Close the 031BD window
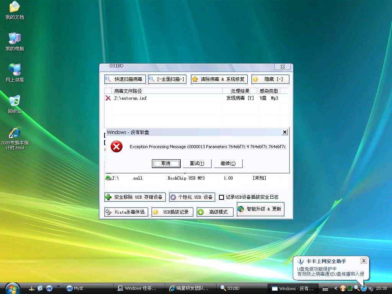The width and height of the screenshot is (392, 294). 283,67
